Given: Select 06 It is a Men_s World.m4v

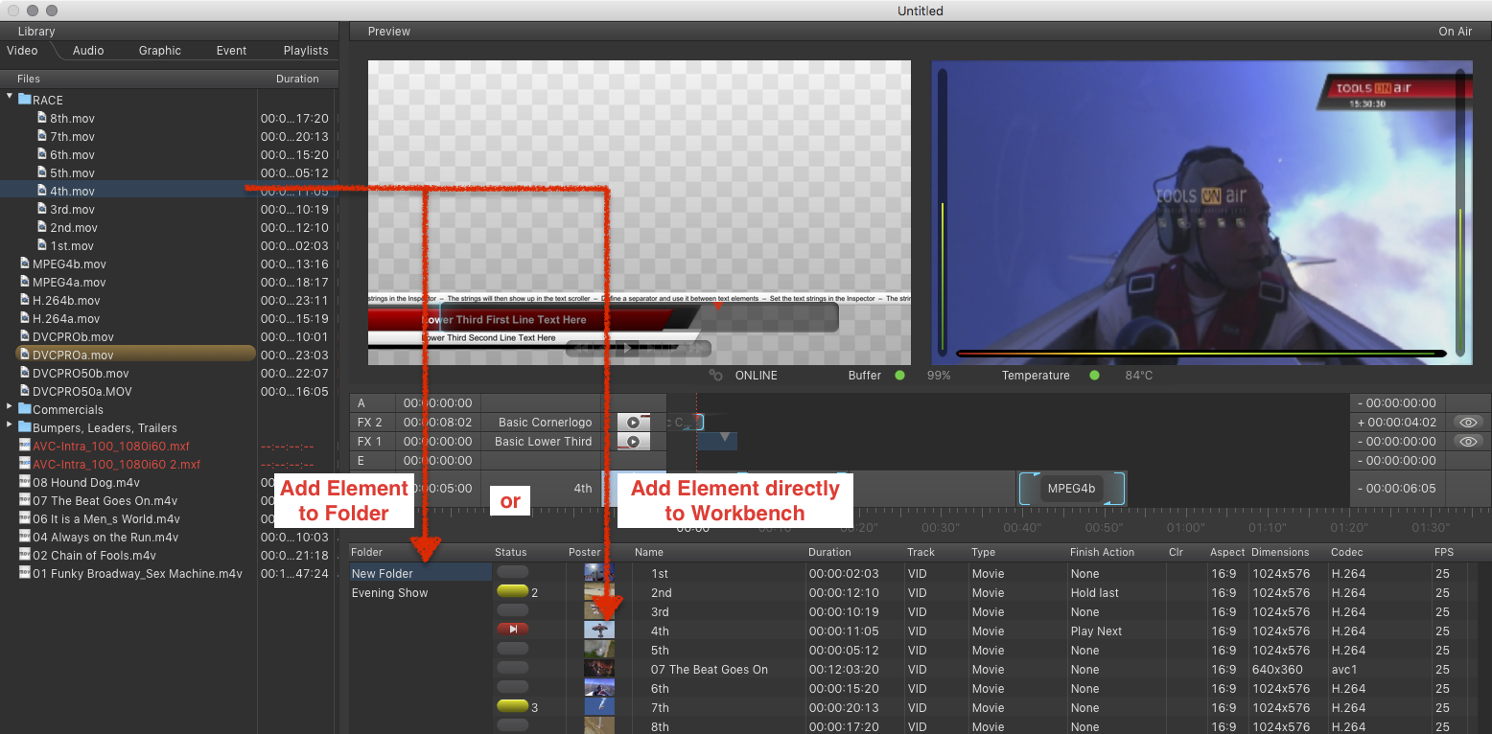Looking at the screenshot, I should click(x=105, y=518).
